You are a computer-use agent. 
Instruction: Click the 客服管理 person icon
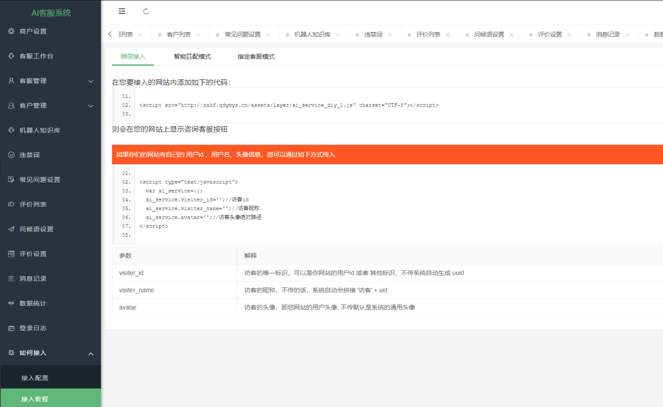(11, 80)
